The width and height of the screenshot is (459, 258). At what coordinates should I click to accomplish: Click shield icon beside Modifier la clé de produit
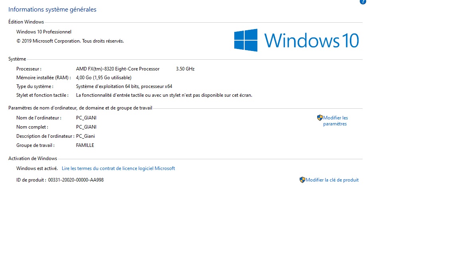click(x=302, y=180)
